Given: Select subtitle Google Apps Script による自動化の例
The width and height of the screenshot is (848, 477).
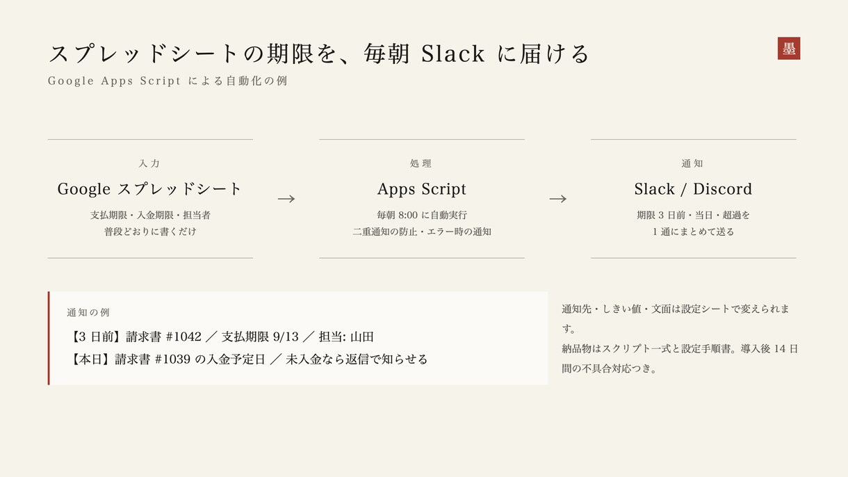Looking at the screenshot, I should tap(168, 81).
